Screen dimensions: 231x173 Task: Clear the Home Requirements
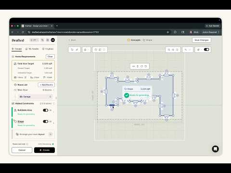click(50, 57)
